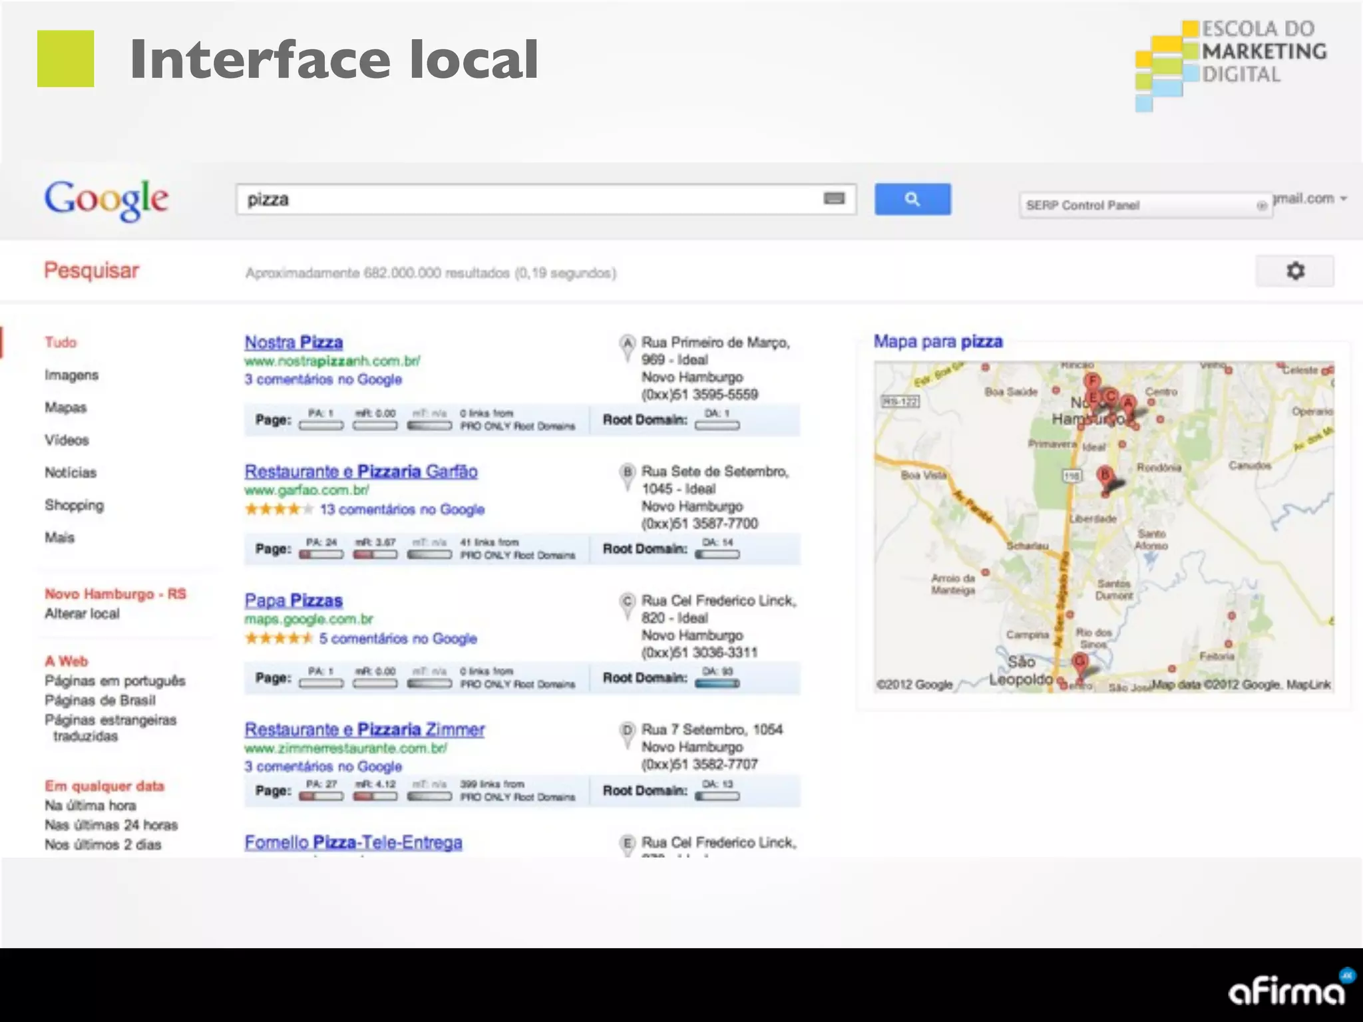Click map pin marker C beside Papa Pizzas address
The width and height of the screenshot is (1363, 1022).
click(627, 605)
